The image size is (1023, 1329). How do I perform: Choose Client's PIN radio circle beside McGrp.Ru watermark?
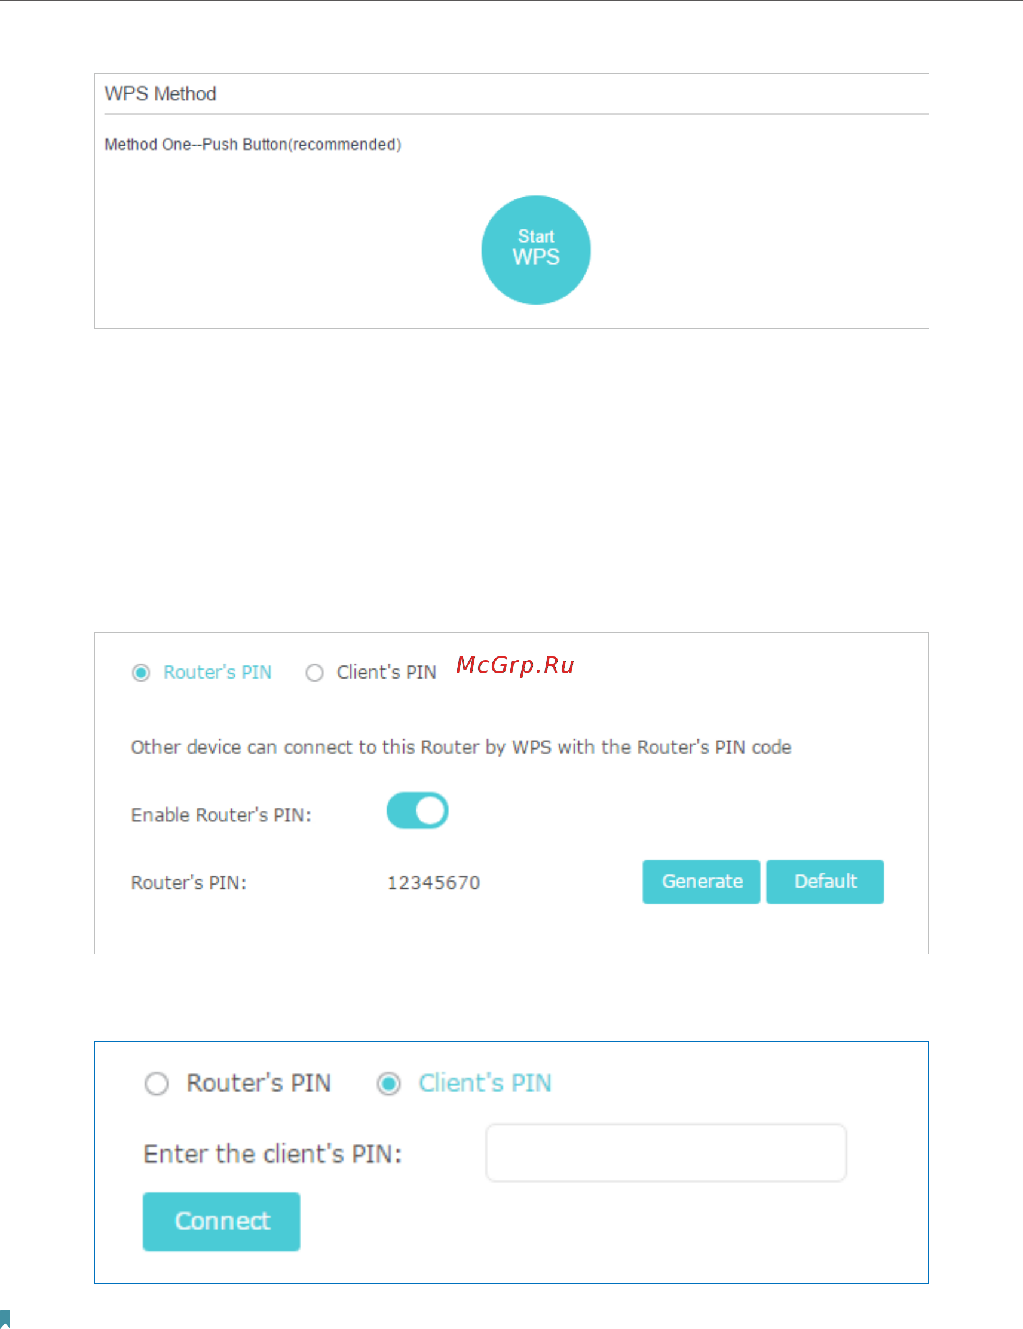(314, 673)
